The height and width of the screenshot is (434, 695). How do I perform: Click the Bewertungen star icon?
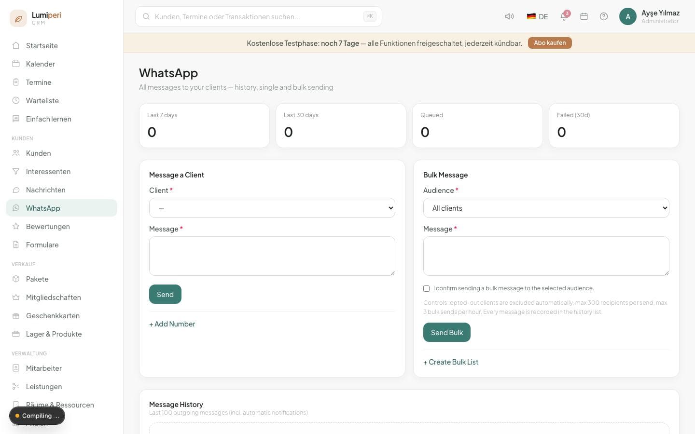point(16,227)
